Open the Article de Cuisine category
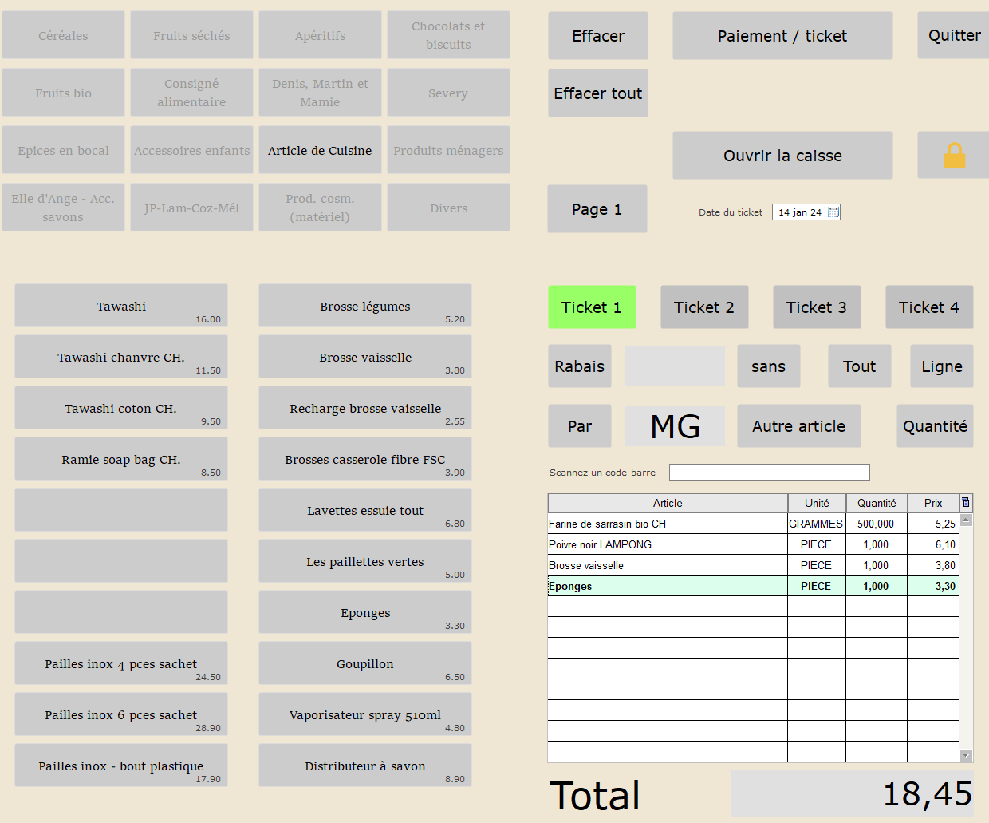The width and height of the screenshot is (989, 823). click(320, 150)
